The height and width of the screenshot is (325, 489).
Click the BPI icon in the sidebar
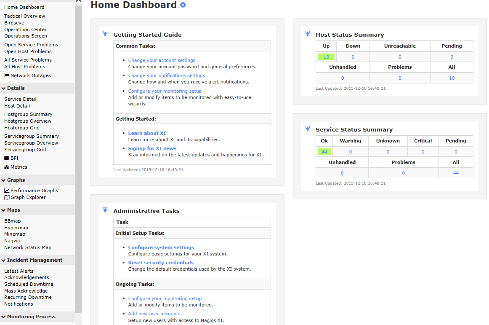pyautogui.click(x=7, y=158)
